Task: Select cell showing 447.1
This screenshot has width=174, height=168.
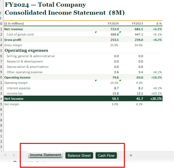Action: pyautogui.click(x=139, y=34)
